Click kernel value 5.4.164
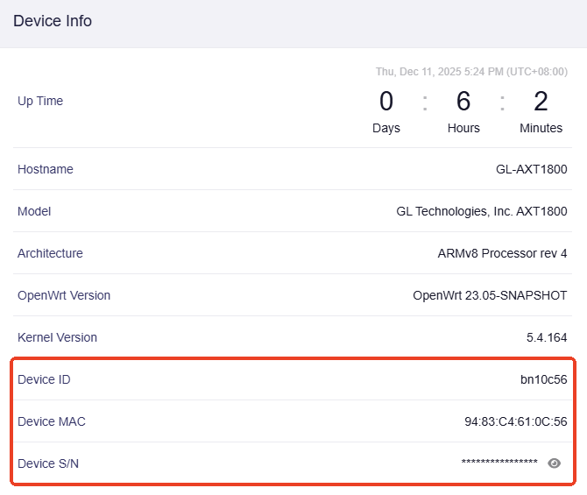The image size is (587, 495). click(x=547, y=337)
